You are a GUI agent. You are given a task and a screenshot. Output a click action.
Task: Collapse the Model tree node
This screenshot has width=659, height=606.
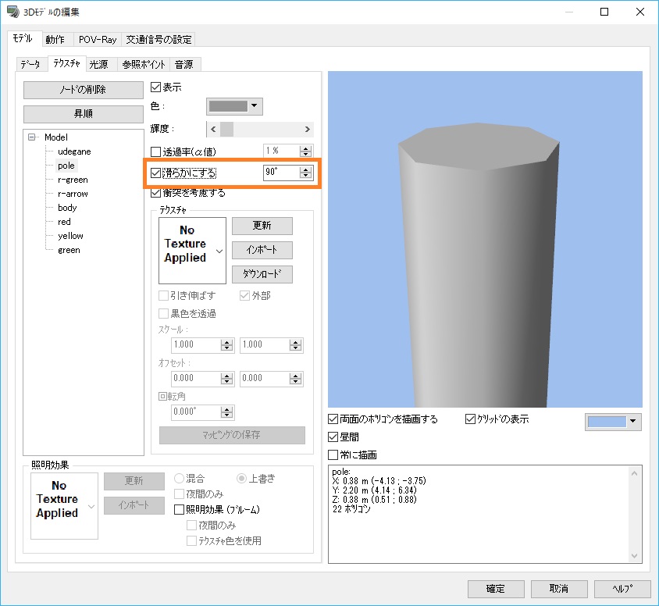click(x=32, y=137)
